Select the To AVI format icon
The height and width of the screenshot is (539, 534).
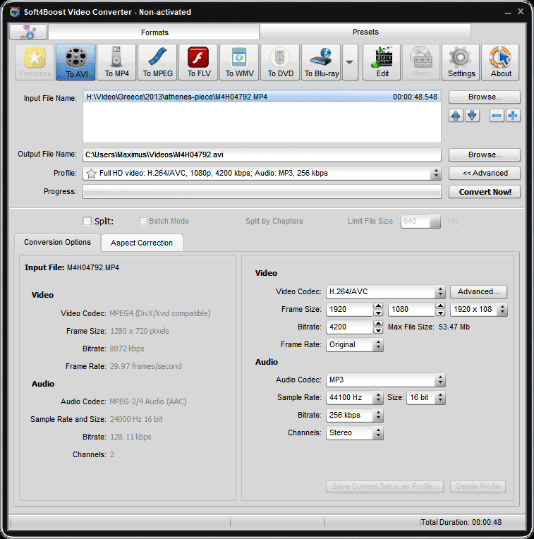pyautogui.click(x=75, y=62)
